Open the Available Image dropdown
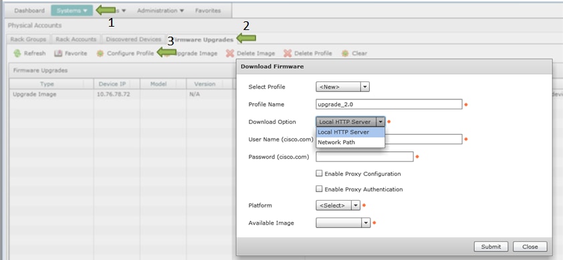This screenshot has height=260, width=563. [x=342, y=223]
